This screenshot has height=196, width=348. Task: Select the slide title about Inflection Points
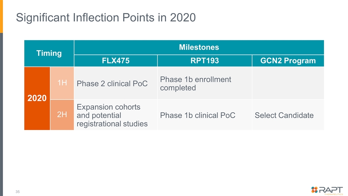tap(106, 17)
